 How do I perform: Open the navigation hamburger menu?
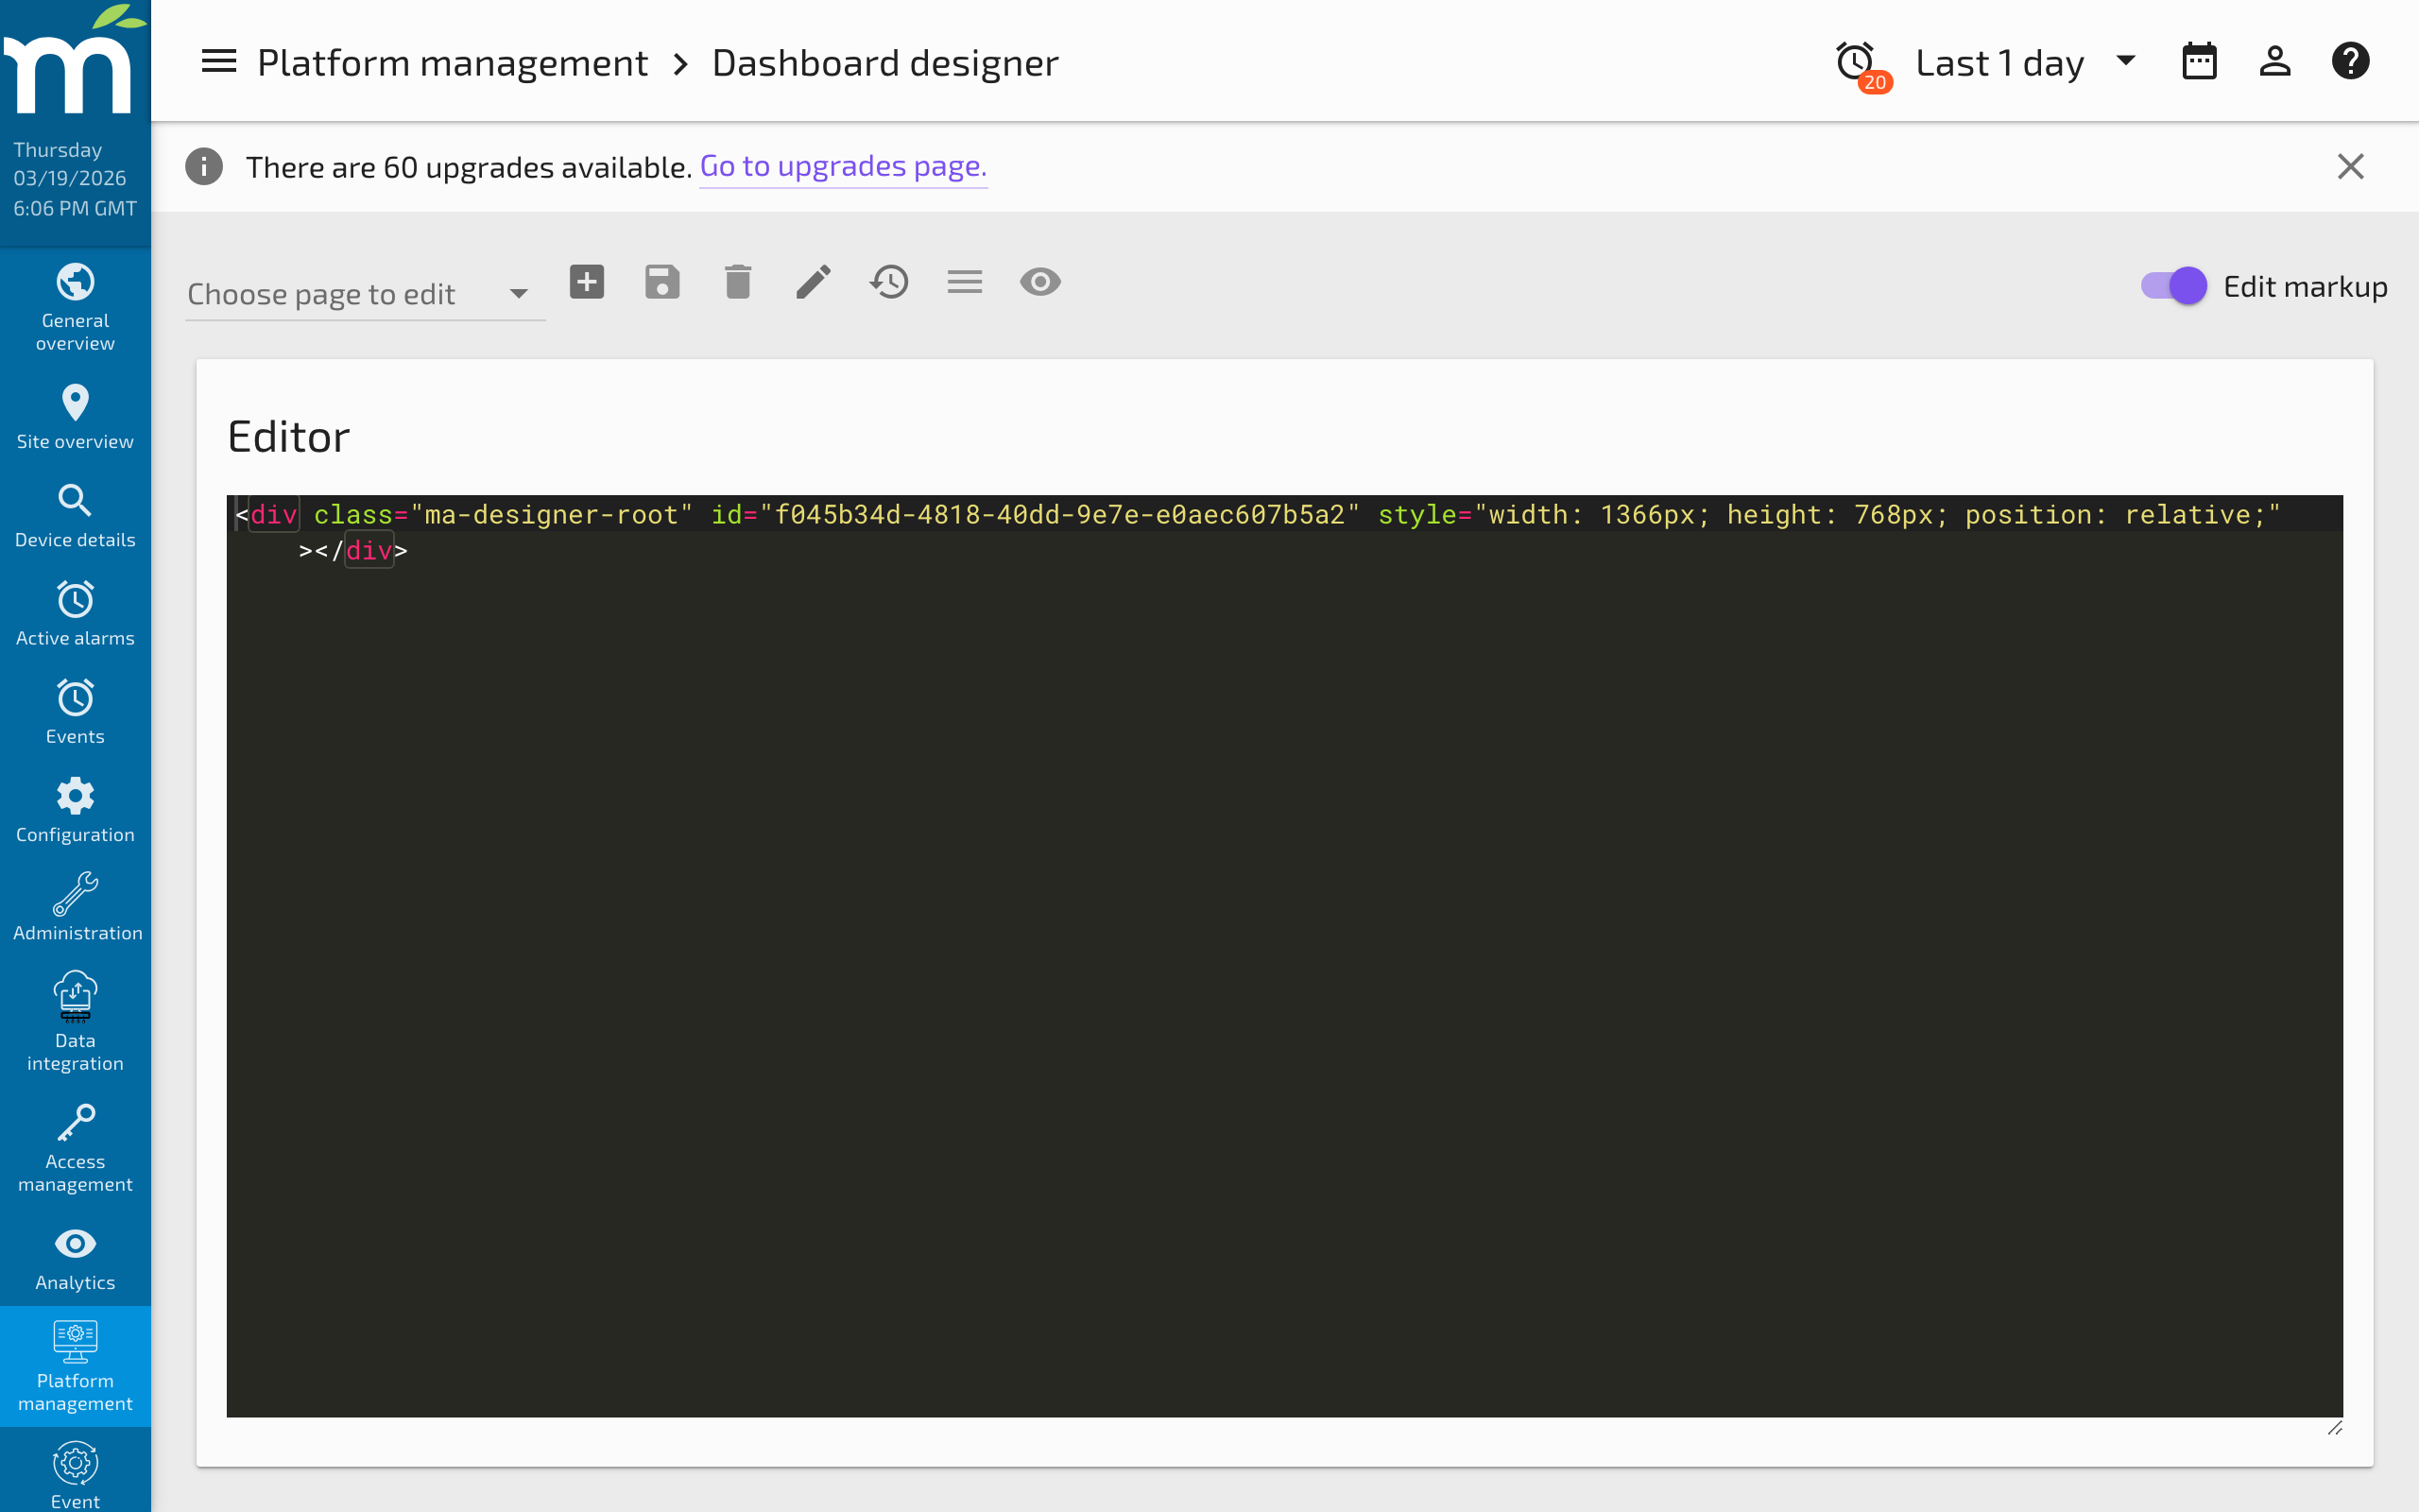coord(218,61)
